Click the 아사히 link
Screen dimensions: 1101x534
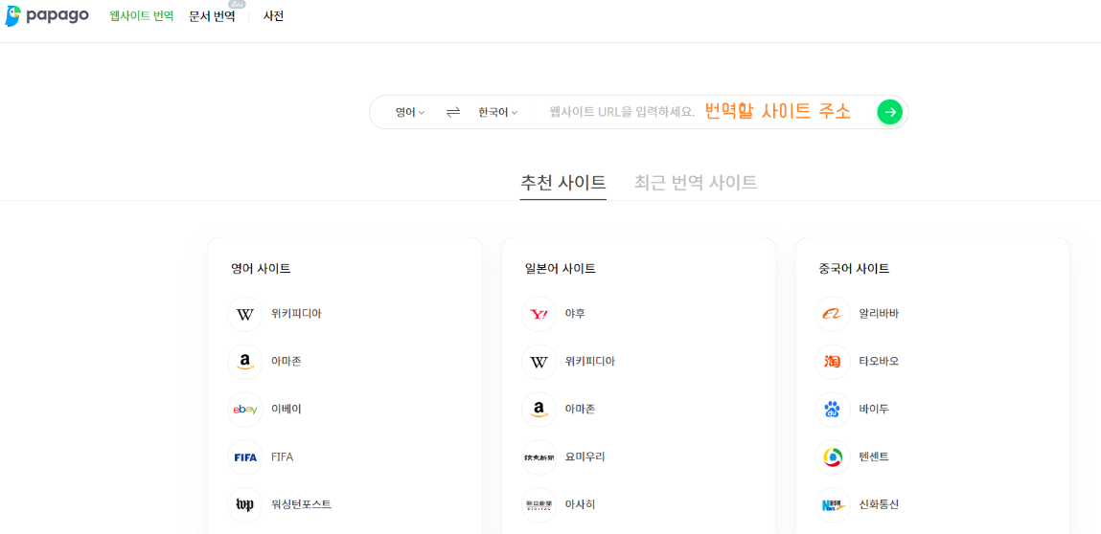pyautogui.click(x=580, y=505)
